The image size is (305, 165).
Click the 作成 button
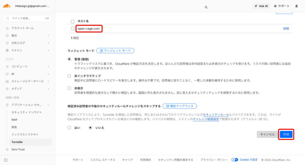point(286,134)
